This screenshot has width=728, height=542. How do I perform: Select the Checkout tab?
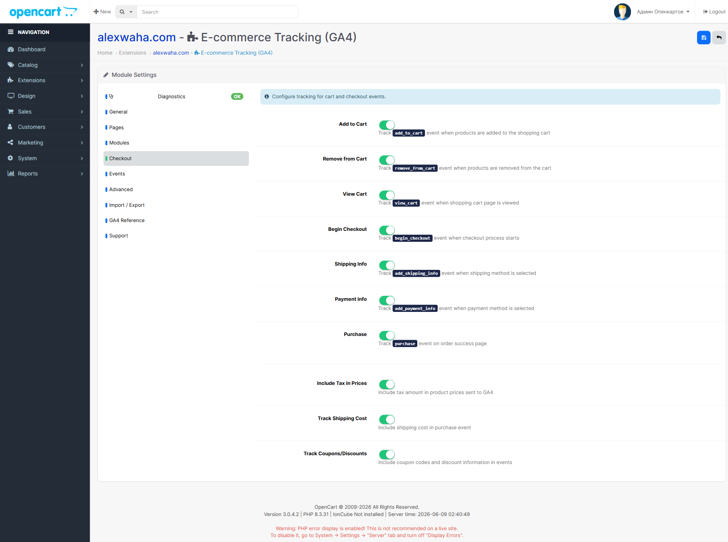(176, 158)
